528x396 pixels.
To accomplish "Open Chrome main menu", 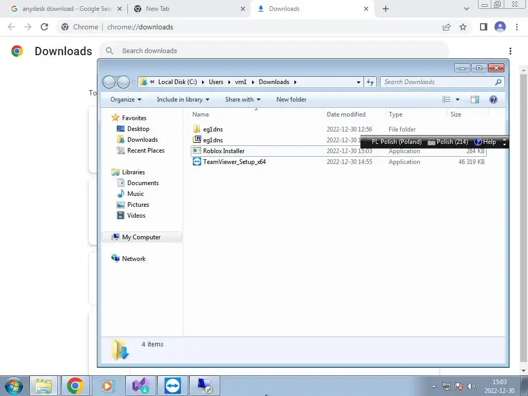I will pos(517,27).
